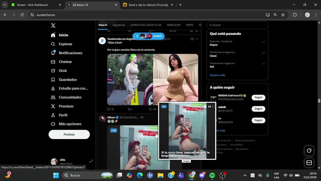The height and width of the screenshot is (181, 321).
Task: Open the Chrome profile avatar
Action: coord(307,15)
